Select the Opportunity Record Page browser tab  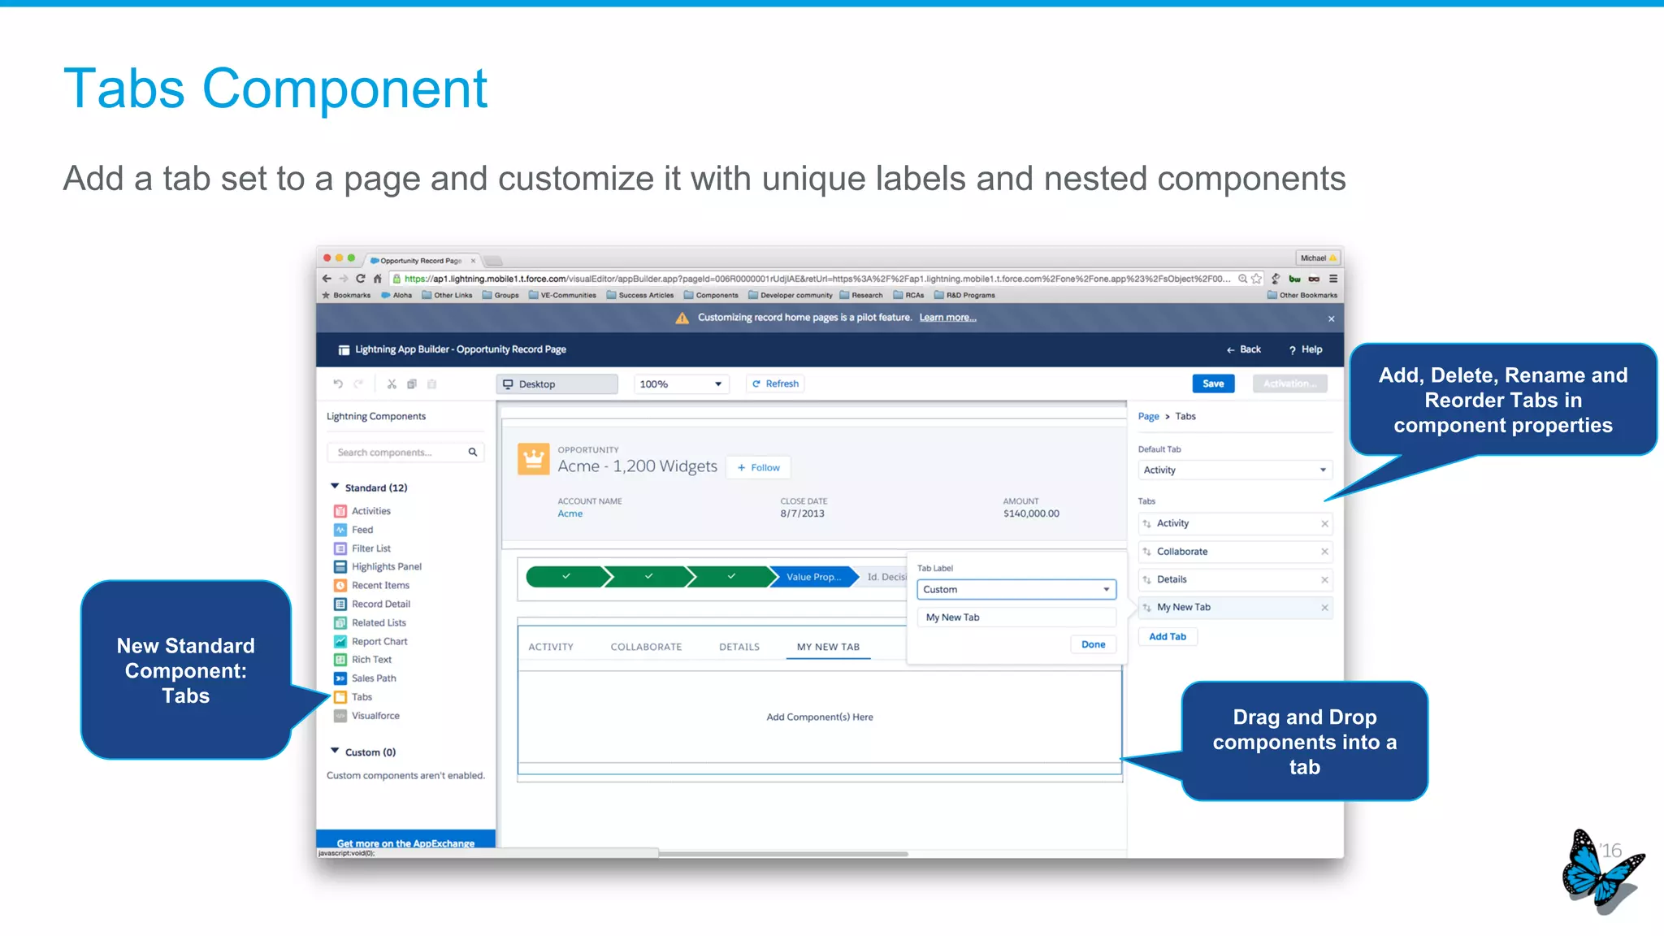tap(422, 261)
